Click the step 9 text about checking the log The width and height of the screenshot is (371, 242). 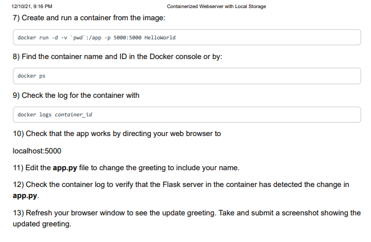[x=76, y=96]
